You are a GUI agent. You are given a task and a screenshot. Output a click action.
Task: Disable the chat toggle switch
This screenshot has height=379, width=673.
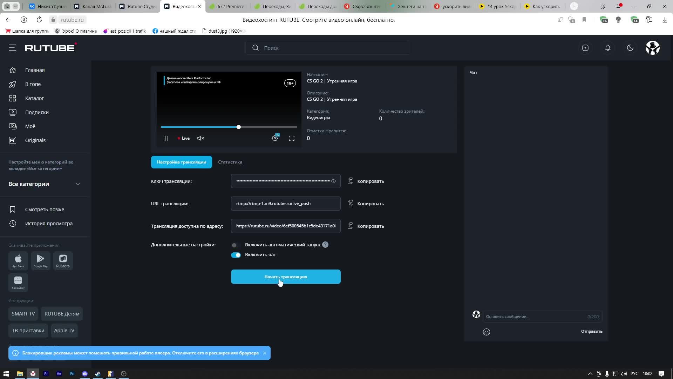tap(236, 255)
